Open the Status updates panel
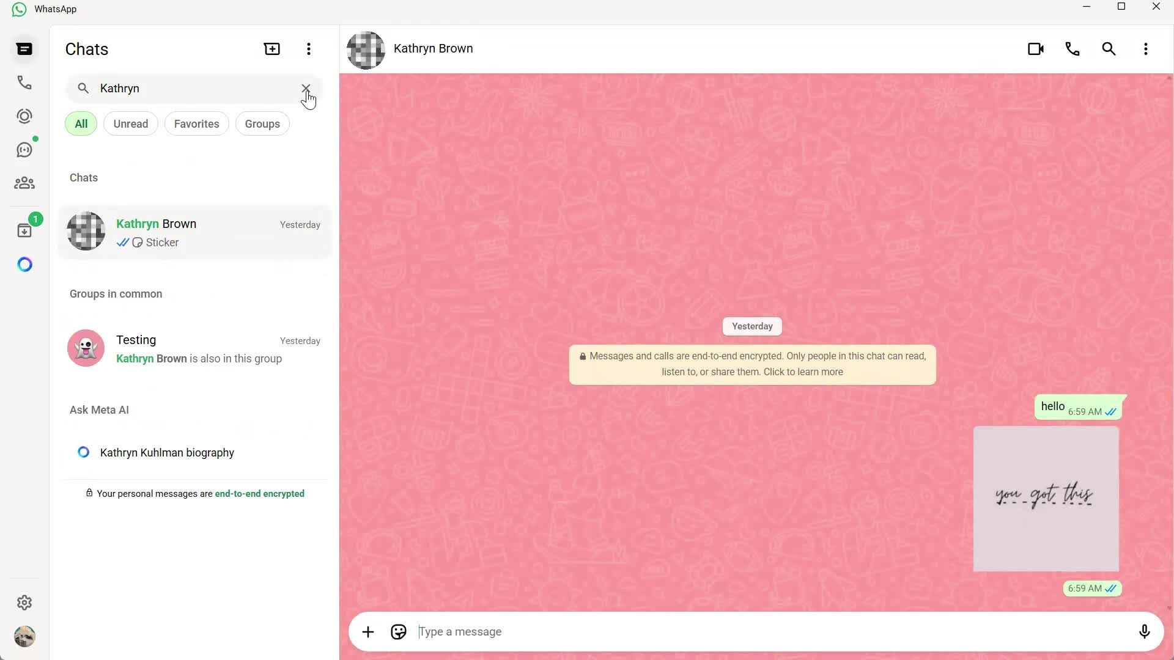The image size is (1174, 660). [x=24, y=116]
